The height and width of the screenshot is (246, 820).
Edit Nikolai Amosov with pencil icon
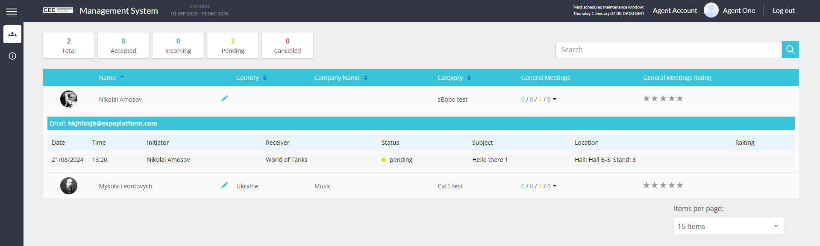(224, 99)
